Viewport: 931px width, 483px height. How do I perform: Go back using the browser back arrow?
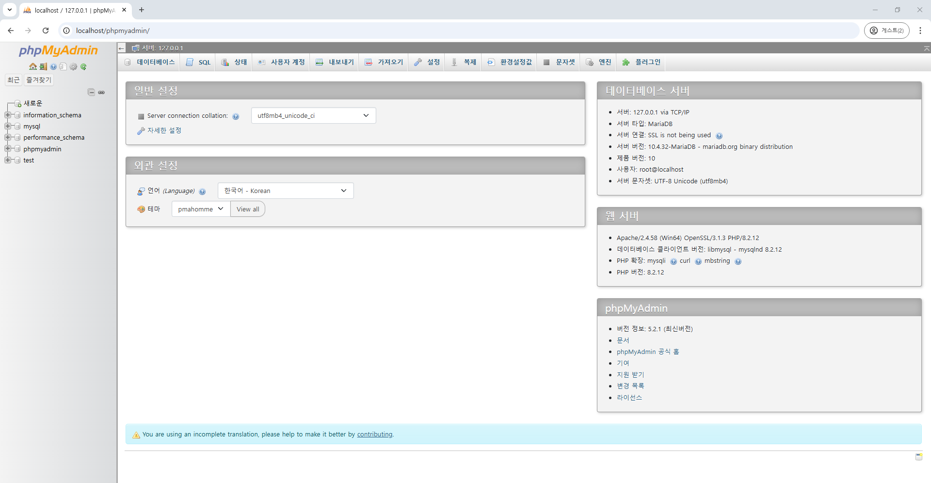pyautogui.click(x=11, y=31)
